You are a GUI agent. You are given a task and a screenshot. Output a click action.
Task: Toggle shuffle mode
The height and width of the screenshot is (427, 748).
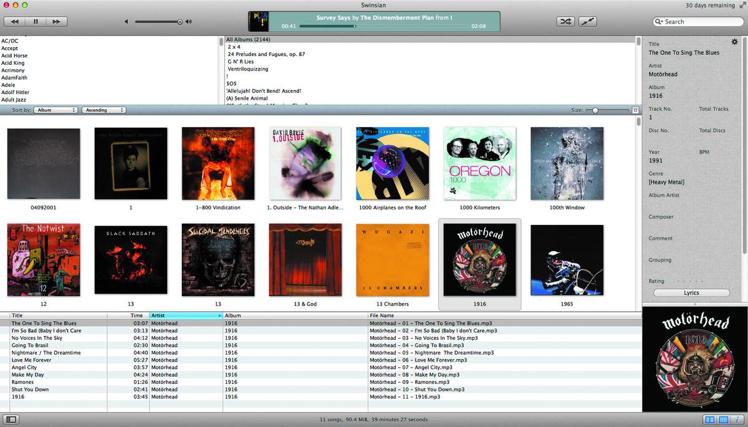tap(565, 21)
